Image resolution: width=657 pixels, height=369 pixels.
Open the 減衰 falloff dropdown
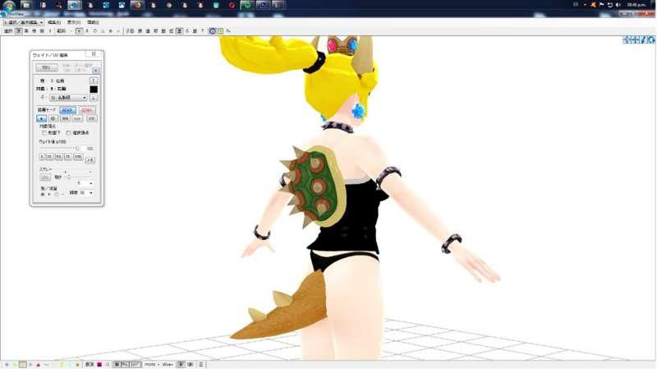87,193
